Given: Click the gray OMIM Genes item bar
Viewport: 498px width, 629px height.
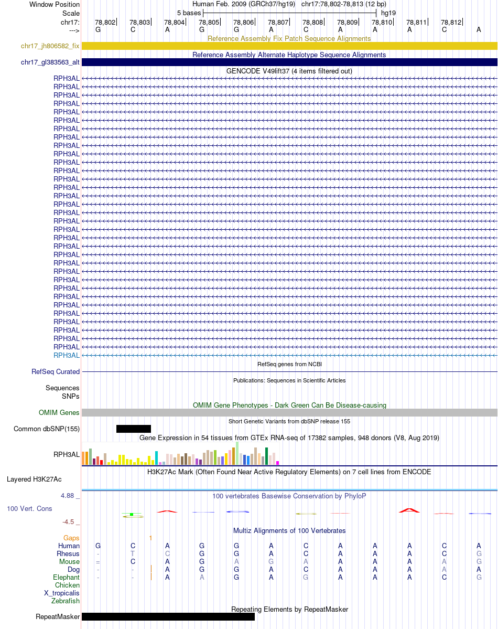Looking at the screenshot, I should tap(289, 413).
